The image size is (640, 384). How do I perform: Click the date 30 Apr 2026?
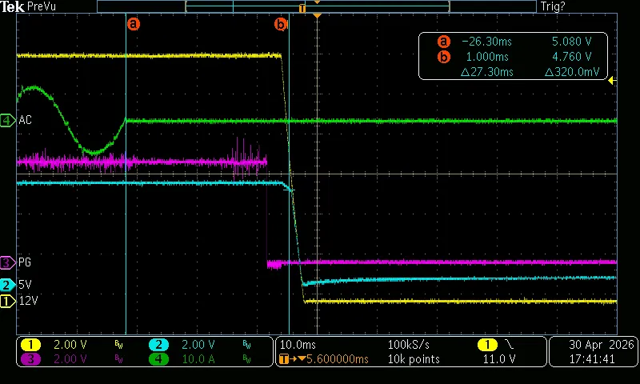[x=602, y=345]
